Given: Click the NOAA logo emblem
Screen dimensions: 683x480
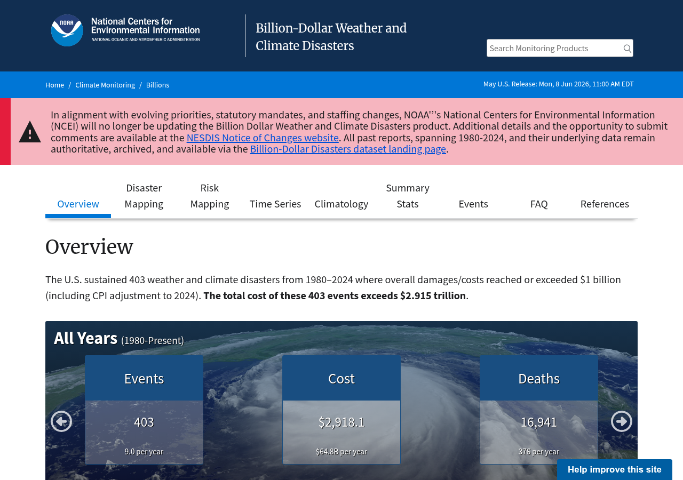Looking at the screenshot, I should click(x=67, y=30).
